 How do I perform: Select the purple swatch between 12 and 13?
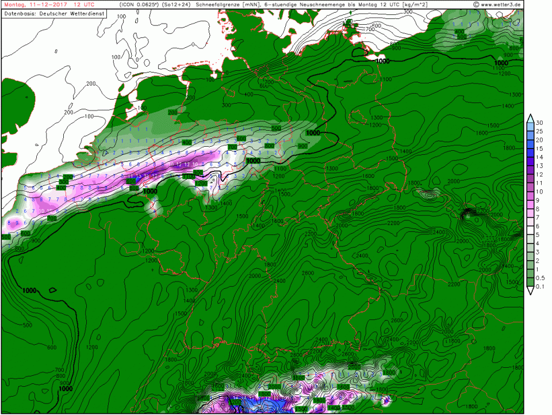click(x=530, y=170)
